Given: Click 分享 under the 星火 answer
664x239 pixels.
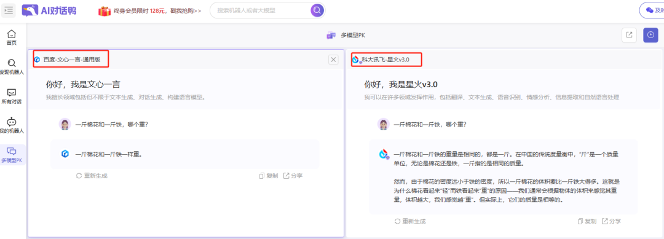Looking at the screenshot, I should pyautogui.click(x=612, y=221).
